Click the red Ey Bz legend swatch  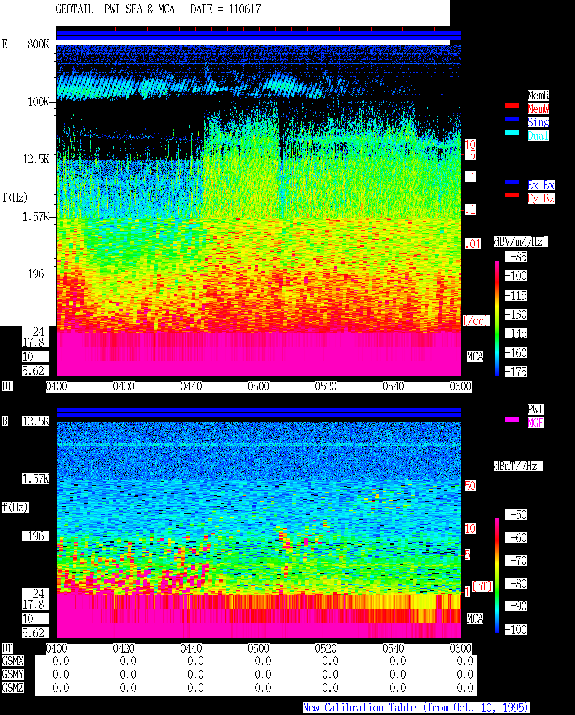click(512, 195)
